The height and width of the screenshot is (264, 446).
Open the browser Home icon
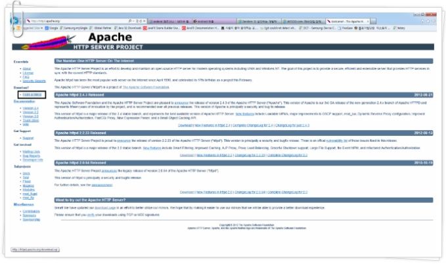(422, 21)
